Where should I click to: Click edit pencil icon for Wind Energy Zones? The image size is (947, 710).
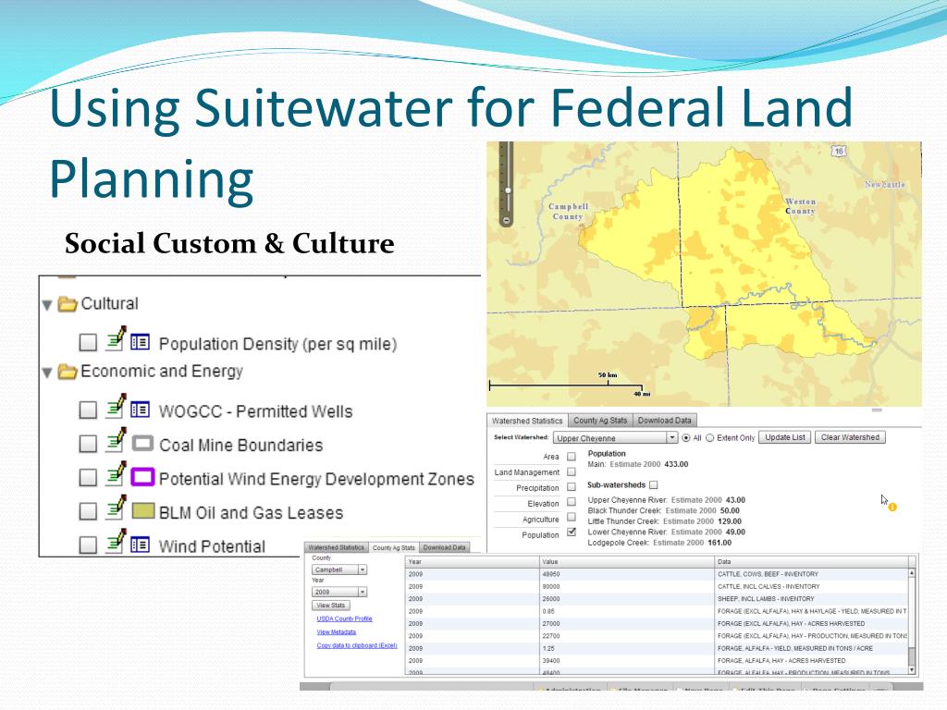116,474
